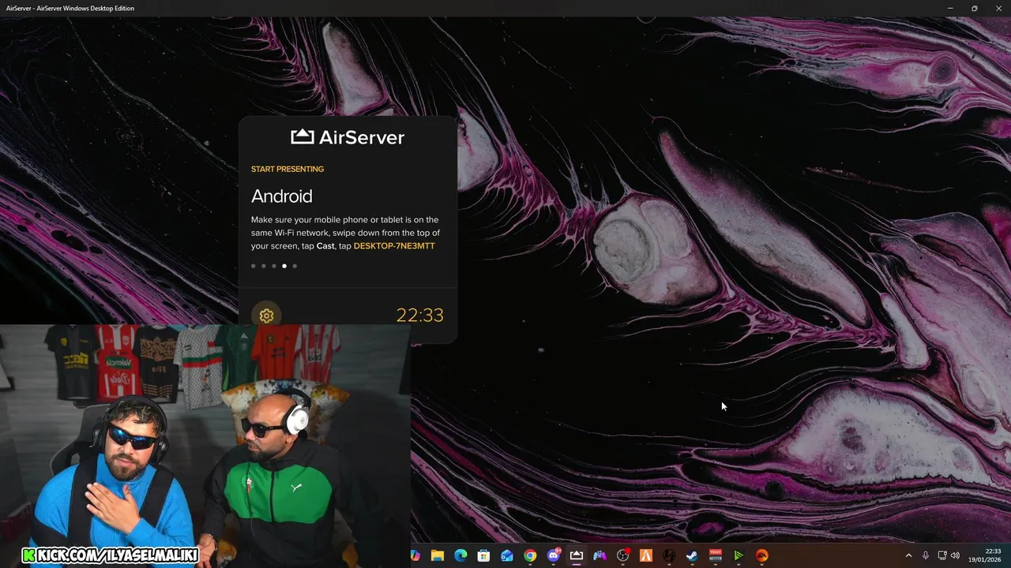Viewport: 1011px width, 568px height.
Task: Select third page dot in AirServer card
Action: [x=274, y=266]
